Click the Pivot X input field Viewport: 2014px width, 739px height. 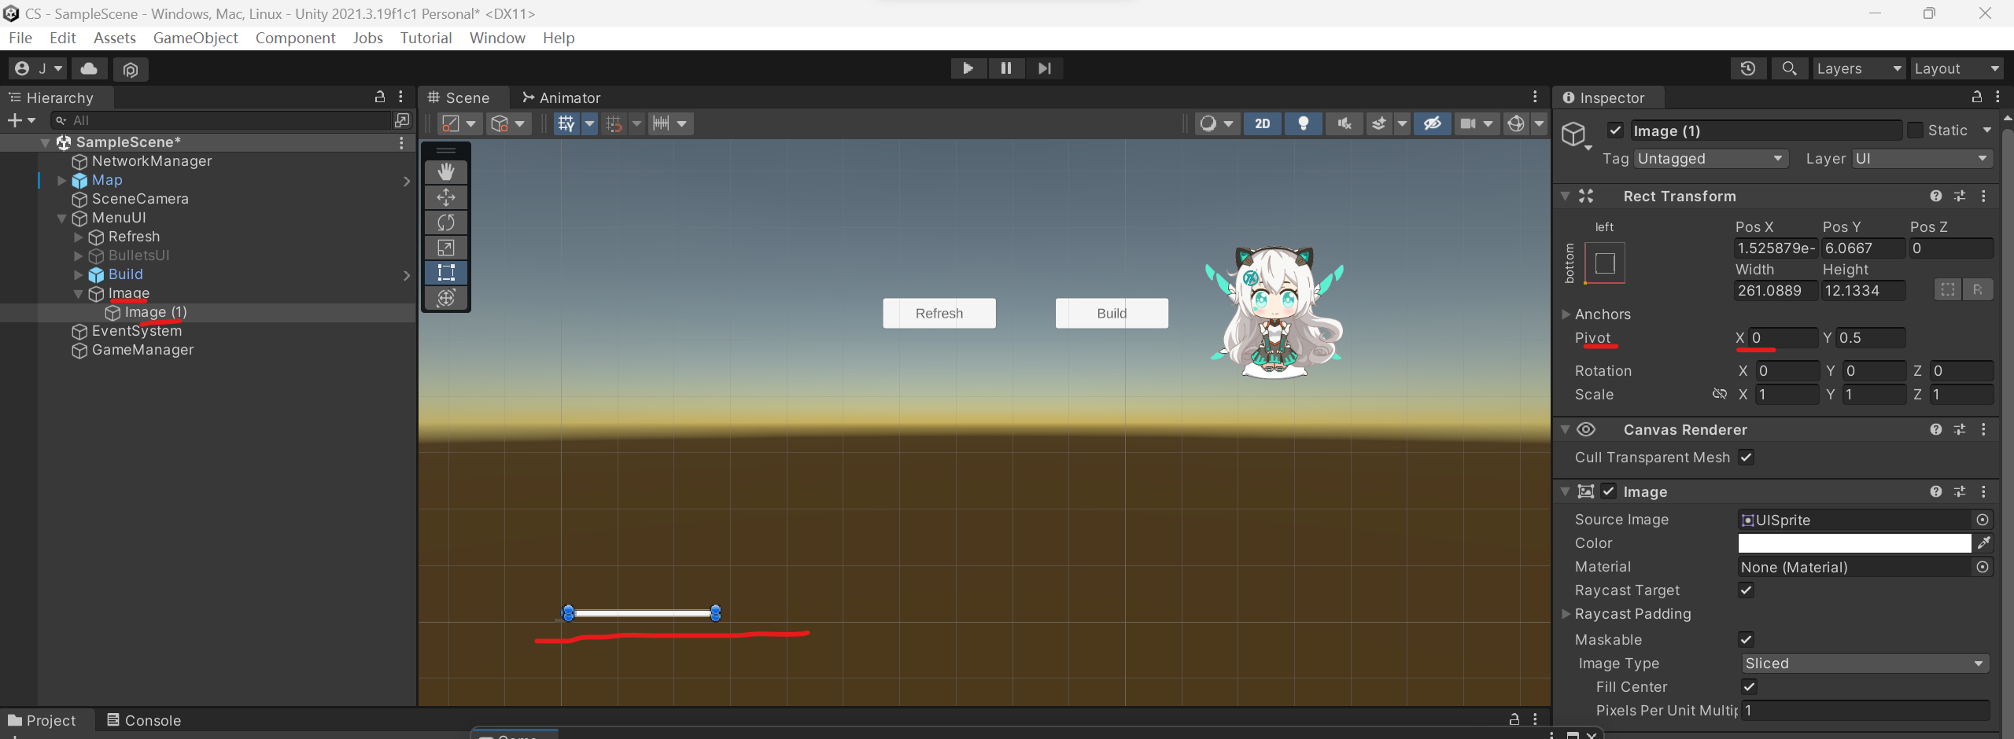point(1783,337)
